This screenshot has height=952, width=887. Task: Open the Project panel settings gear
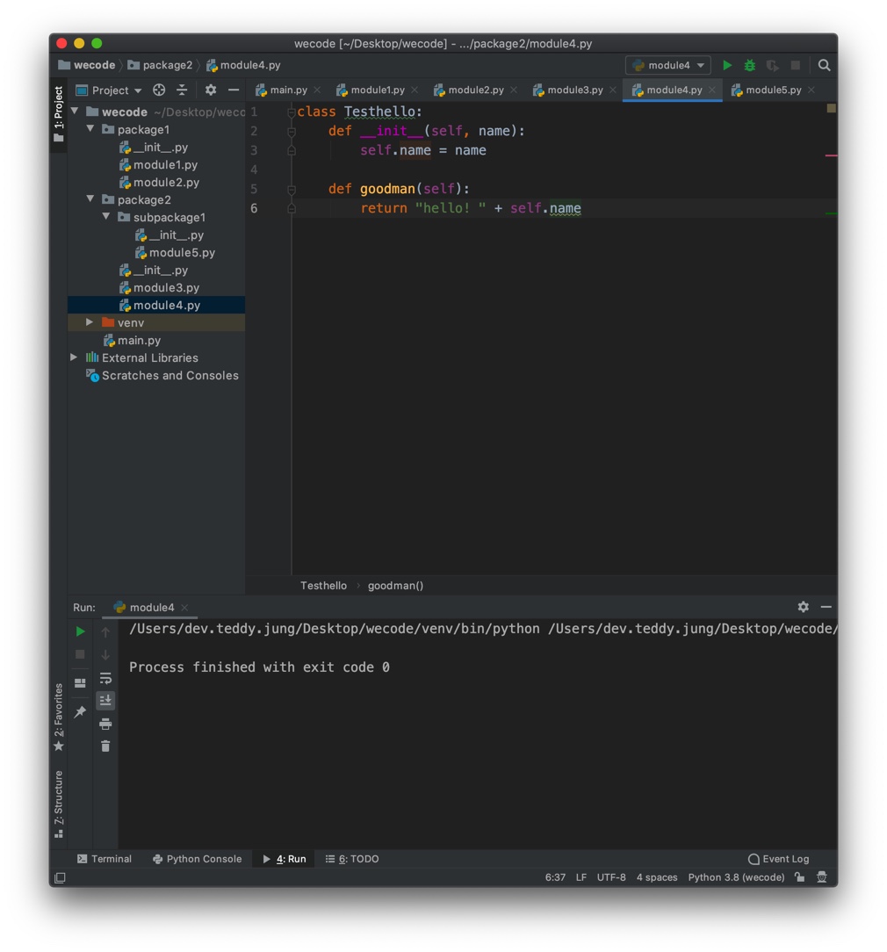click(210, 90)
